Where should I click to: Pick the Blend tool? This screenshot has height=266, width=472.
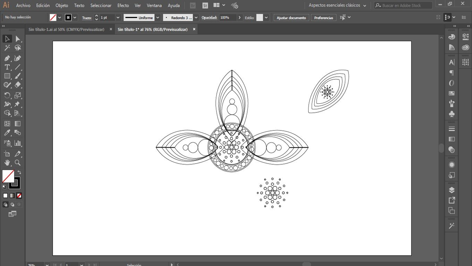tap(18, 133)
